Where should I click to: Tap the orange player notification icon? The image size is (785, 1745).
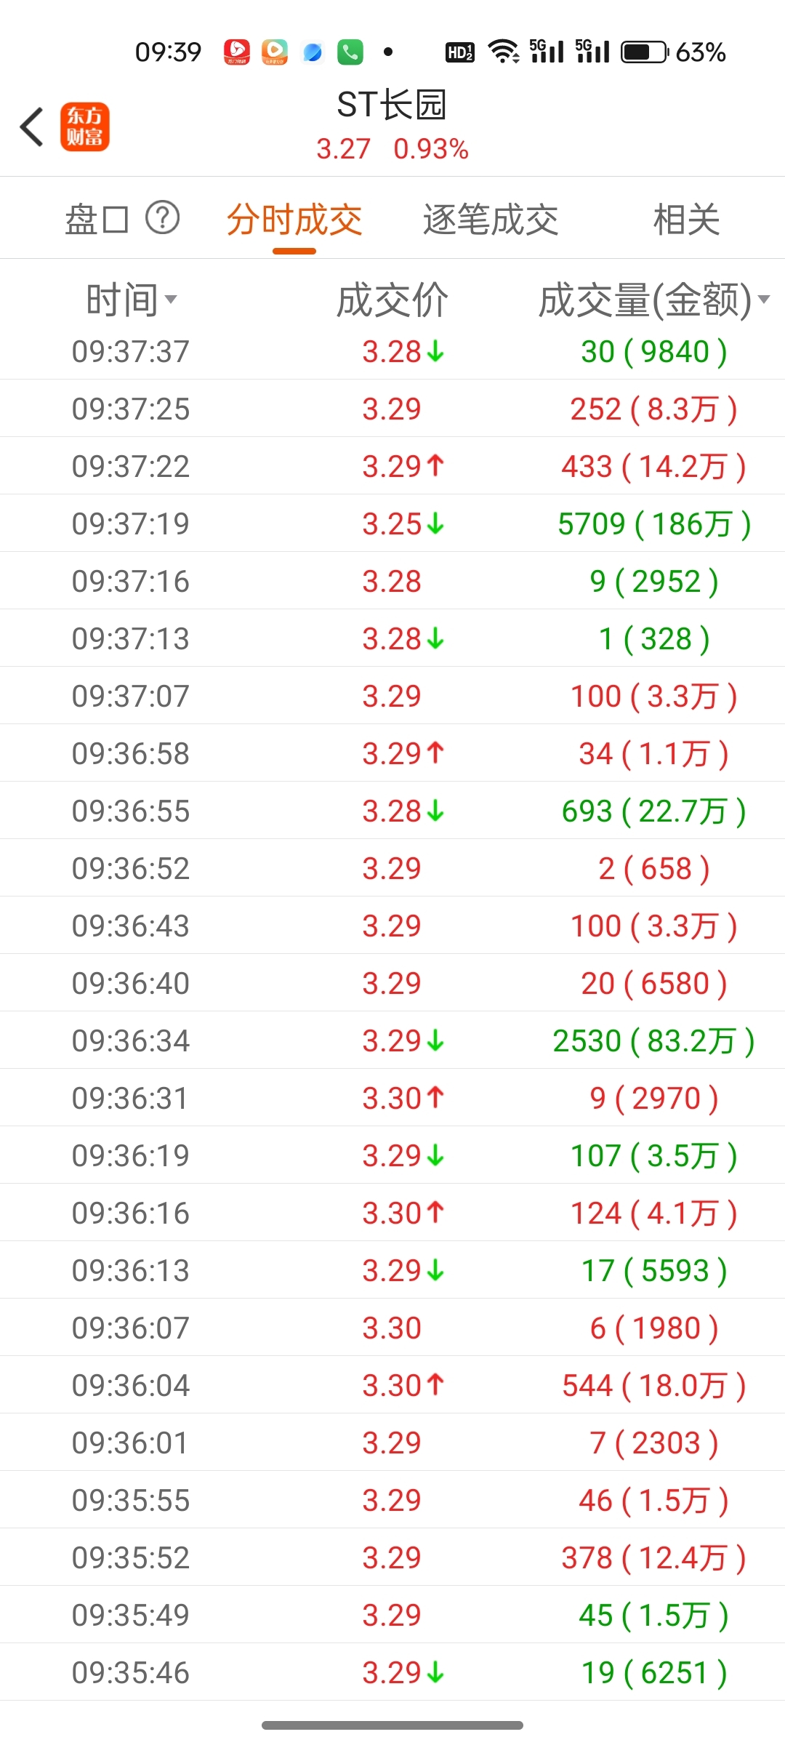point(275,52)
